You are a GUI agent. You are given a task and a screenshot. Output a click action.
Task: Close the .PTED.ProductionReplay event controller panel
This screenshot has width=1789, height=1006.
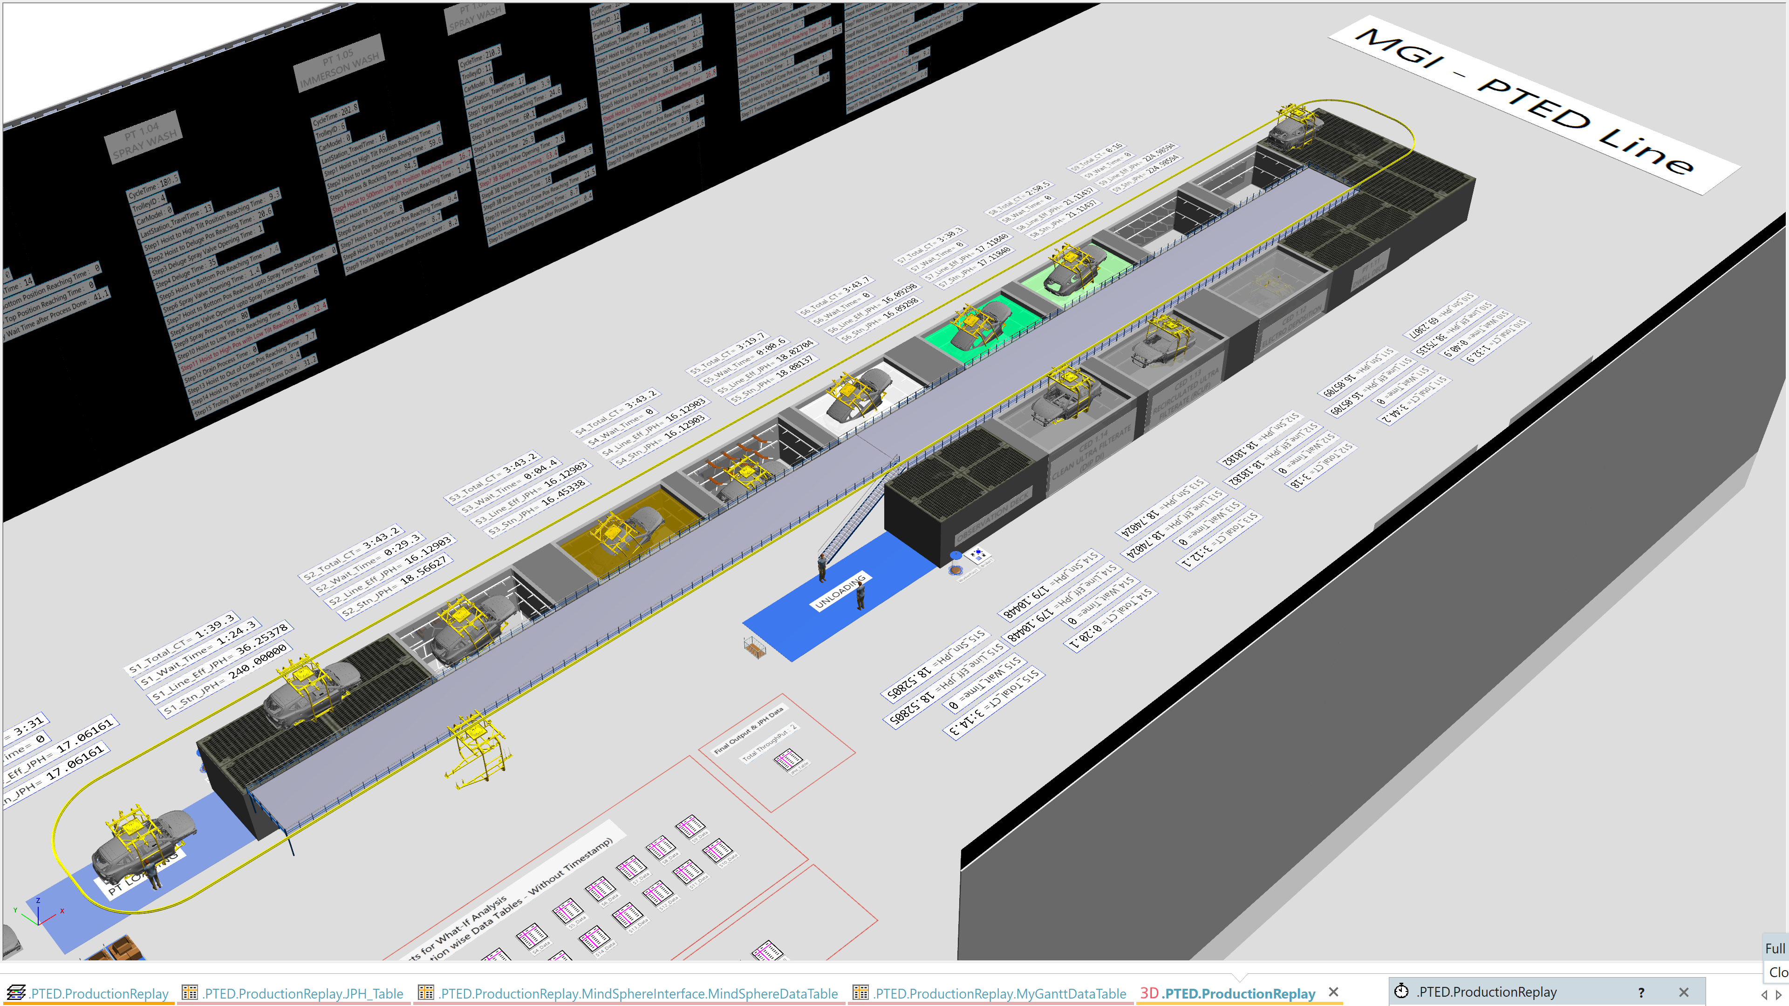tap(1683, 992)
